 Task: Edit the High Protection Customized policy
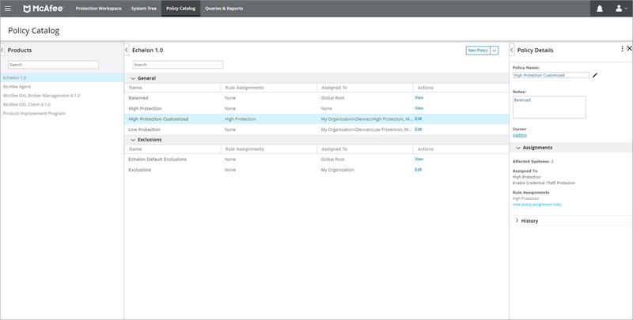pyautogui.click(x=419, y=119)
